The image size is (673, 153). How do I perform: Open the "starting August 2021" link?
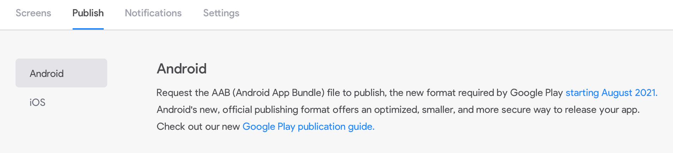pos(611,93)
